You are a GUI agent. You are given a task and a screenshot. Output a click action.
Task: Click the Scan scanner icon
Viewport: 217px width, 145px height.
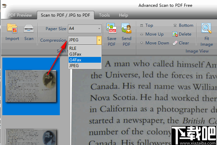tap(29, 28)
